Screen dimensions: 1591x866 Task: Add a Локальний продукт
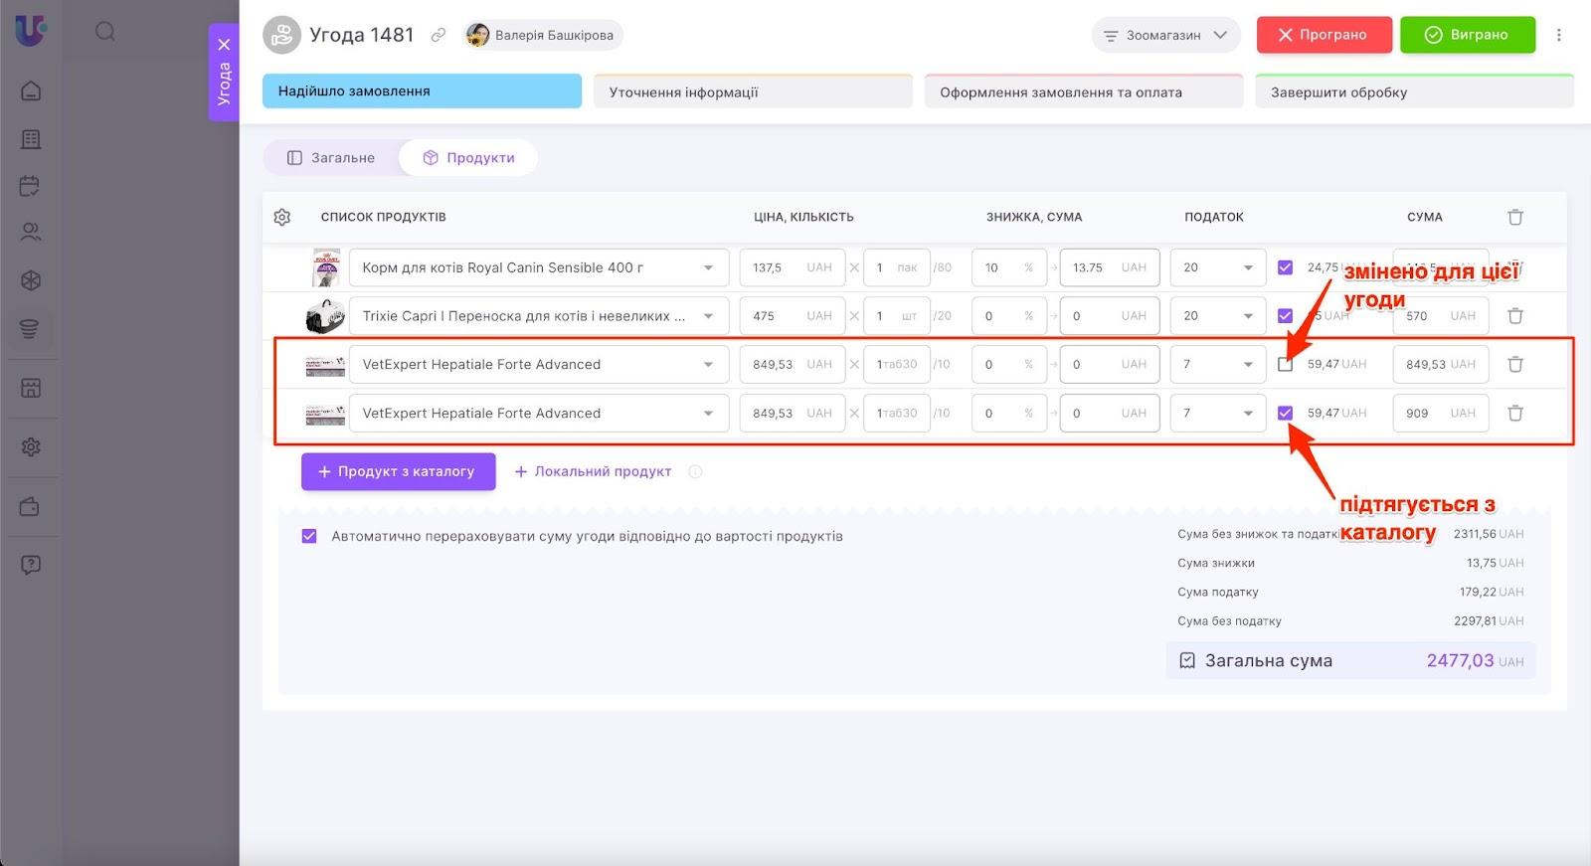[x=593, y=472]
